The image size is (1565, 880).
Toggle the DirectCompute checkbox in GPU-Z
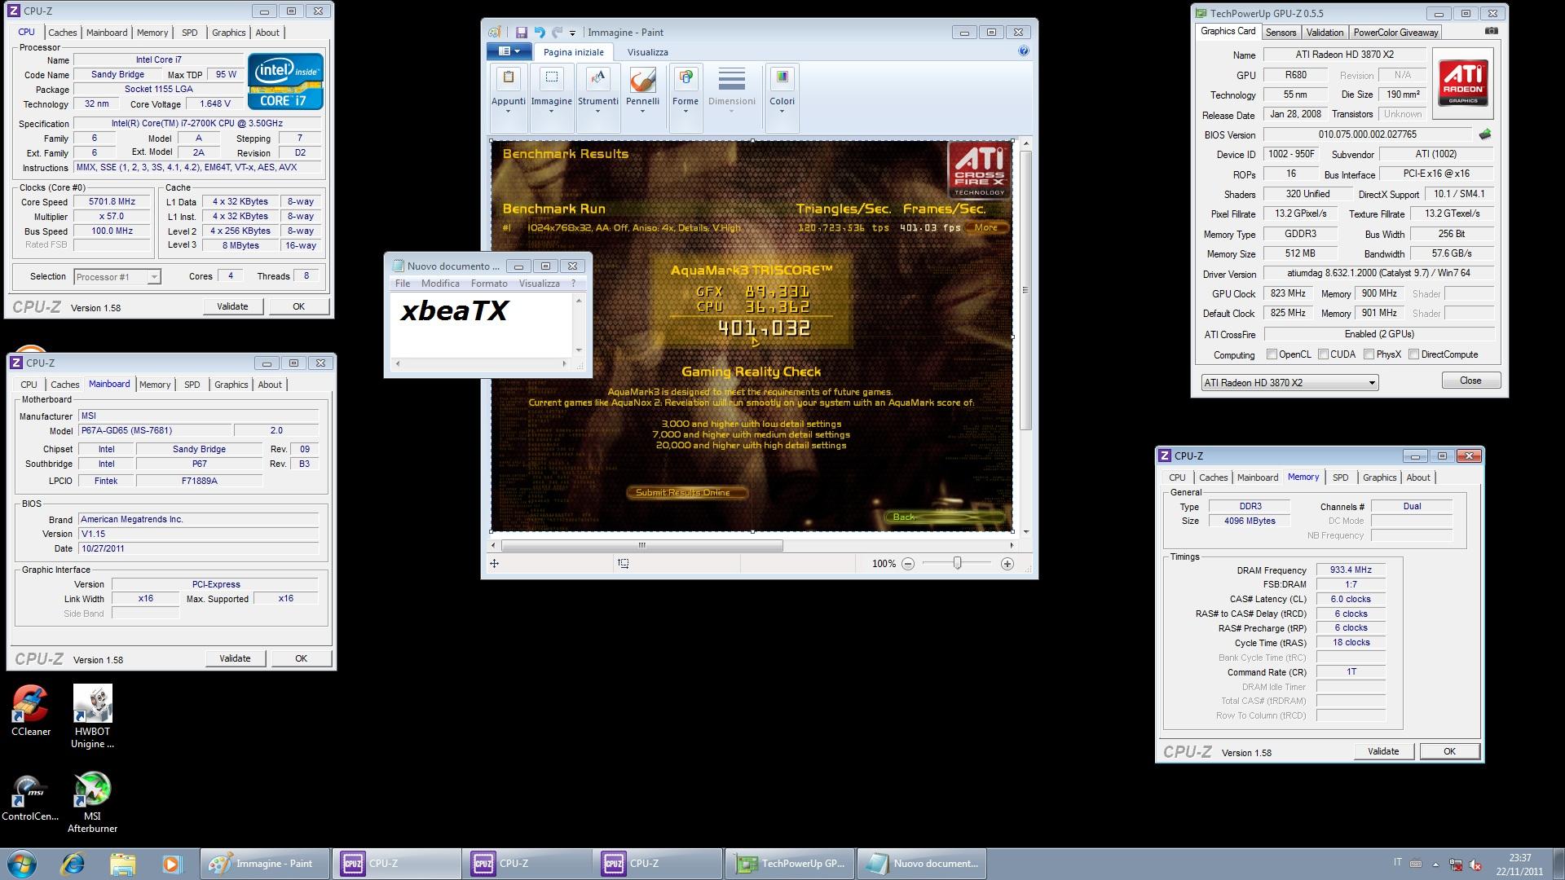pos(1414,354)
